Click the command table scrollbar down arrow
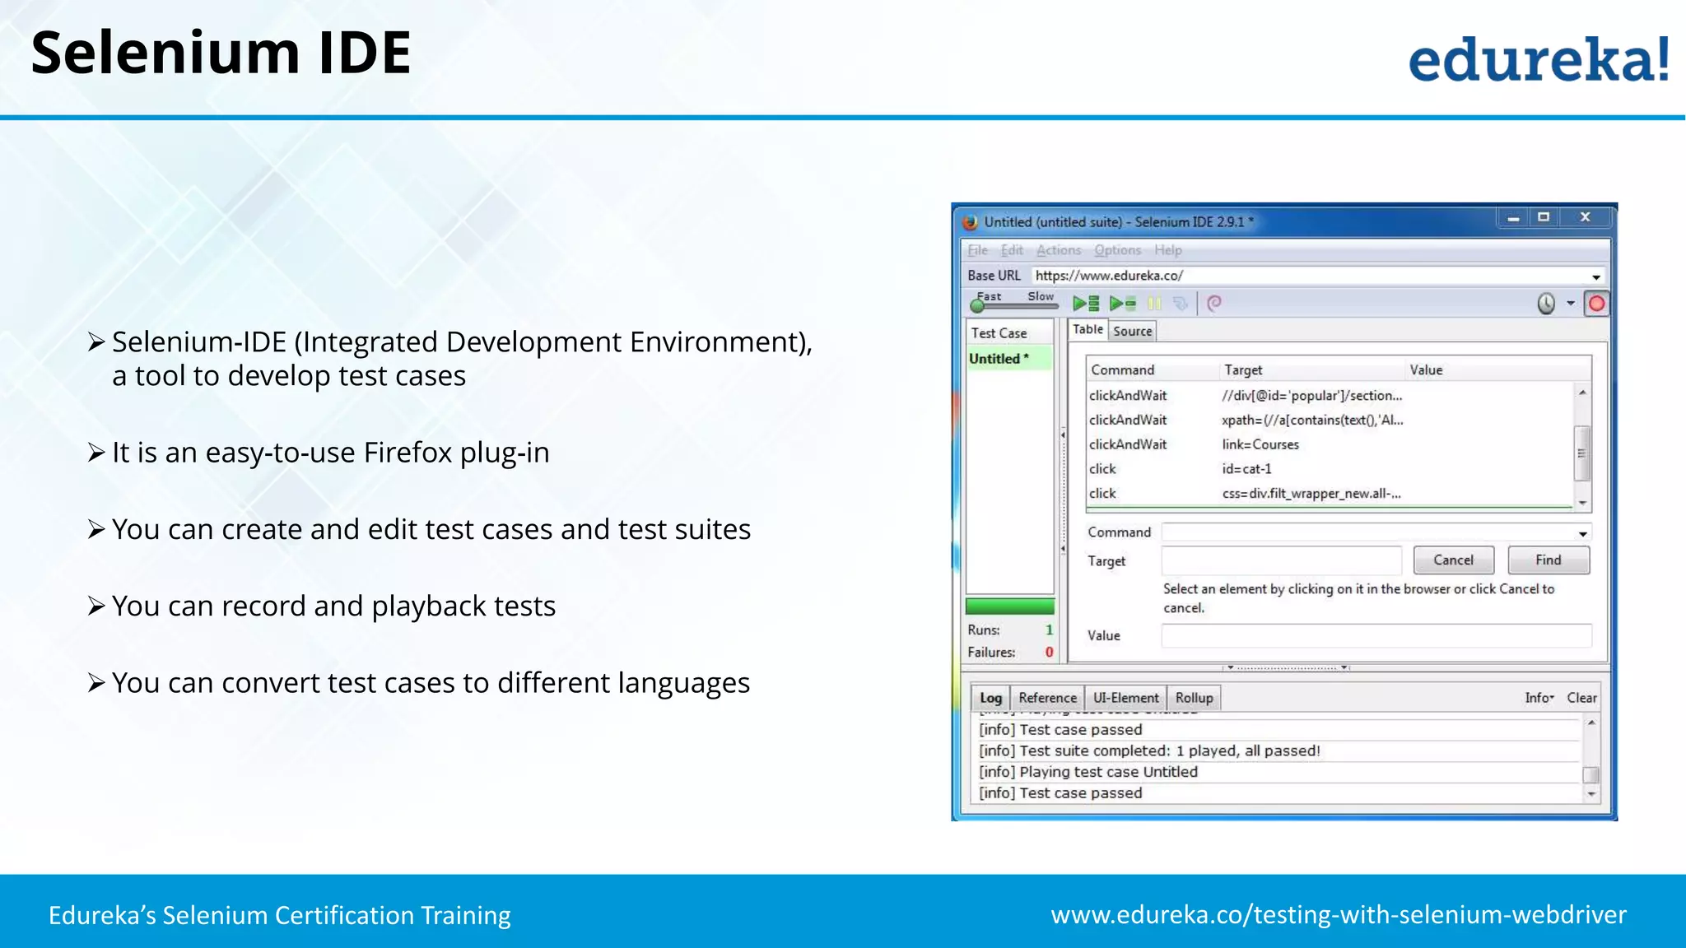1686x948 pixels. point(1582,503)
